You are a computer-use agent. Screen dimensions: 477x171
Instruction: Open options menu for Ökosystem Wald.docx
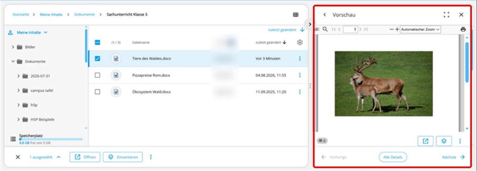pos(300,92)
